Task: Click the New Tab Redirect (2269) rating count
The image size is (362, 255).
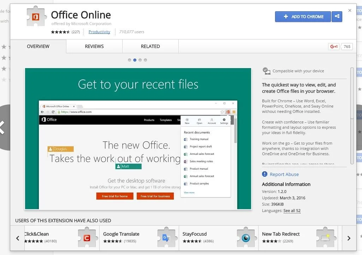Action: [288, 241]
